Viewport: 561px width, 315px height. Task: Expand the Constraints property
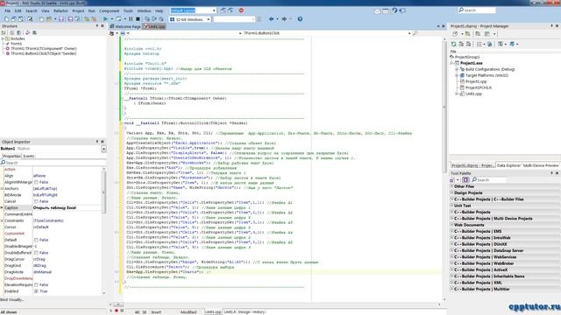coord(2,220)
